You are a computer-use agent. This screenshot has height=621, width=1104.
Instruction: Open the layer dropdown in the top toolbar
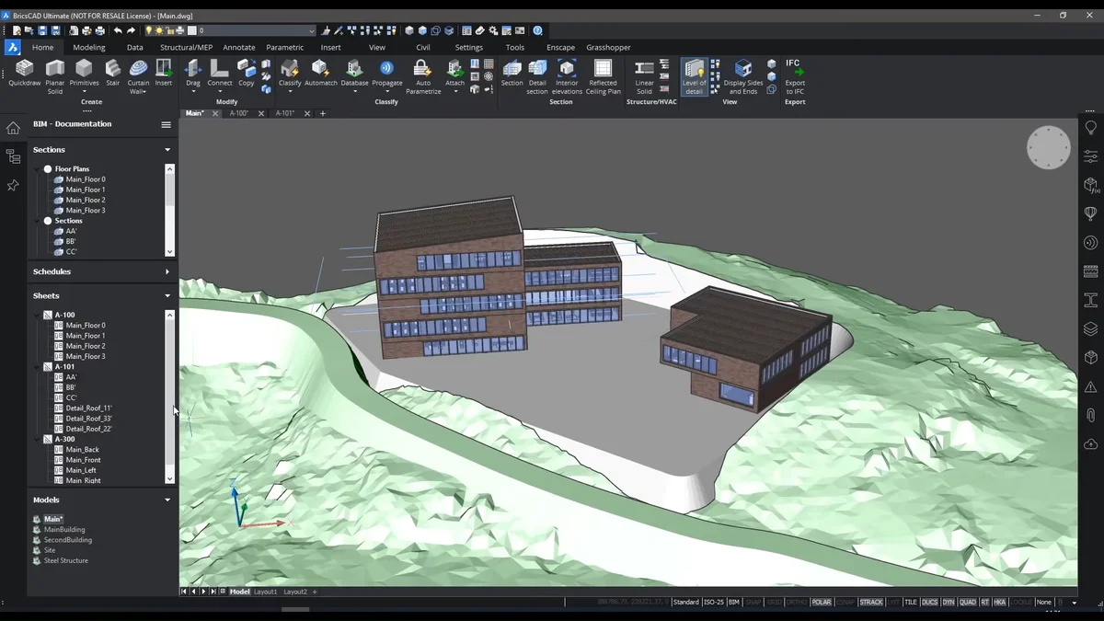pos(312,31)
